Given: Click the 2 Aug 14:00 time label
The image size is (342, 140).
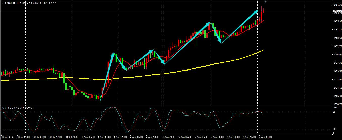Looking at the screenshot, I should click(153, 137).
